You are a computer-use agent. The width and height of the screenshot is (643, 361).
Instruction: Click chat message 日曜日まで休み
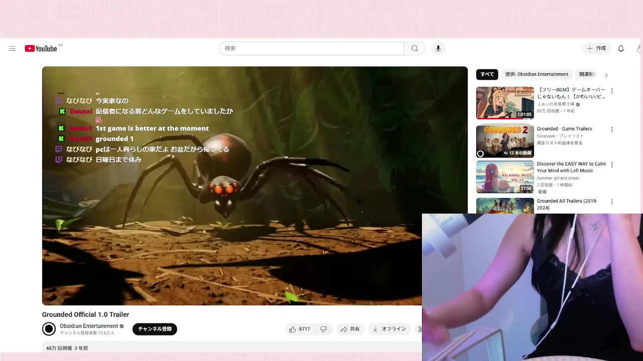tap(119, 159)
